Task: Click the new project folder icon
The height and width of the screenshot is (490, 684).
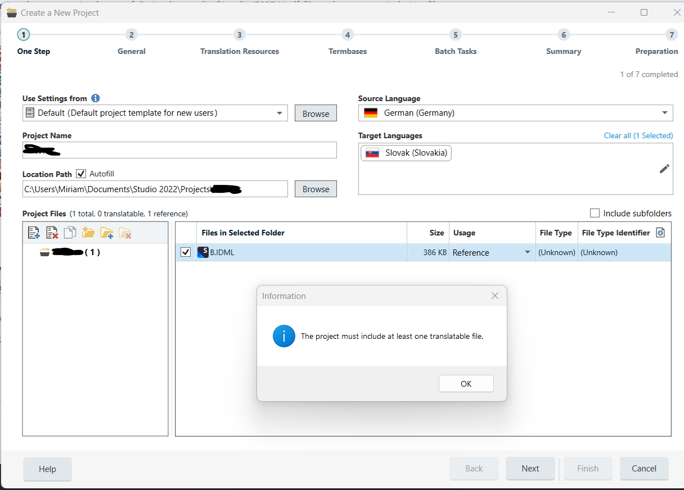Action: [x=88, y=233]
